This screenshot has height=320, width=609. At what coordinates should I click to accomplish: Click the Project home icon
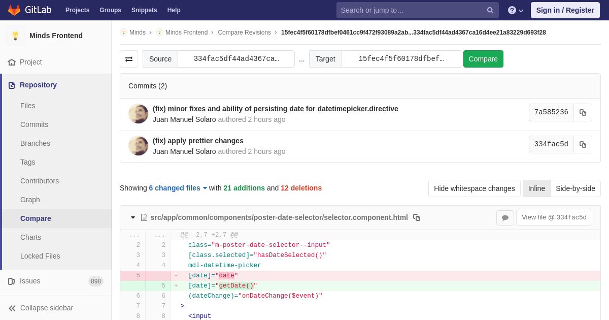pos(12,62)
